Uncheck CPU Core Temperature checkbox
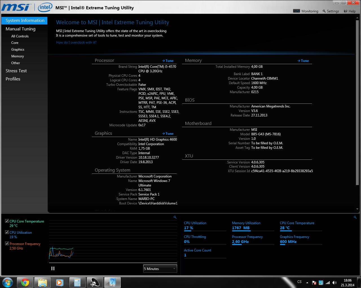 click(x=7, y=221)
